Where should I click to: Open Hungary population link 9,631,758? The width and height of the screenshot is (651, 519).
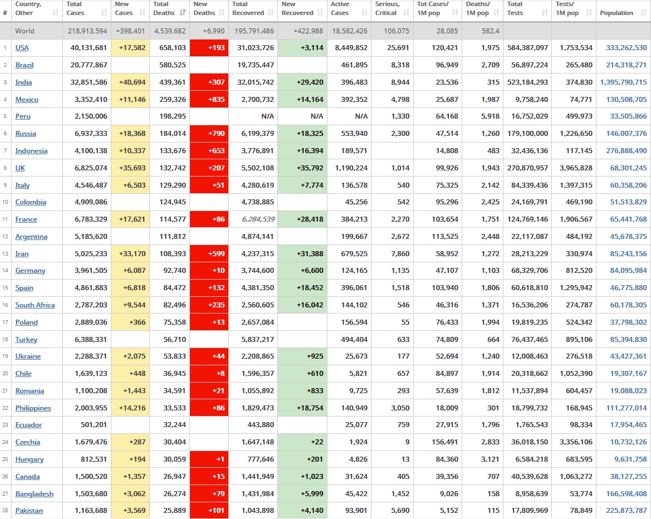630,459
